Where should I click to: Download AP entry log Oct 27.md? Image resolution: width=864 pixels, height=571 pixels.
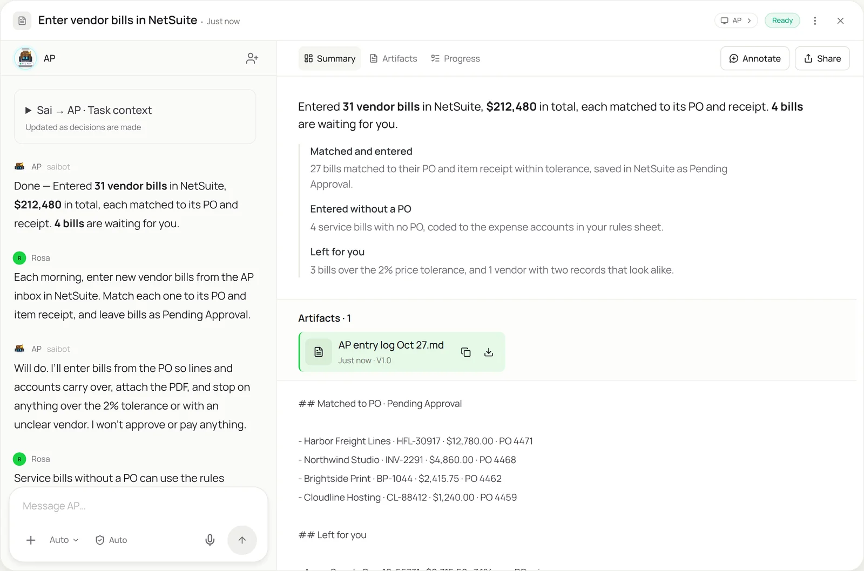point(489,352)
